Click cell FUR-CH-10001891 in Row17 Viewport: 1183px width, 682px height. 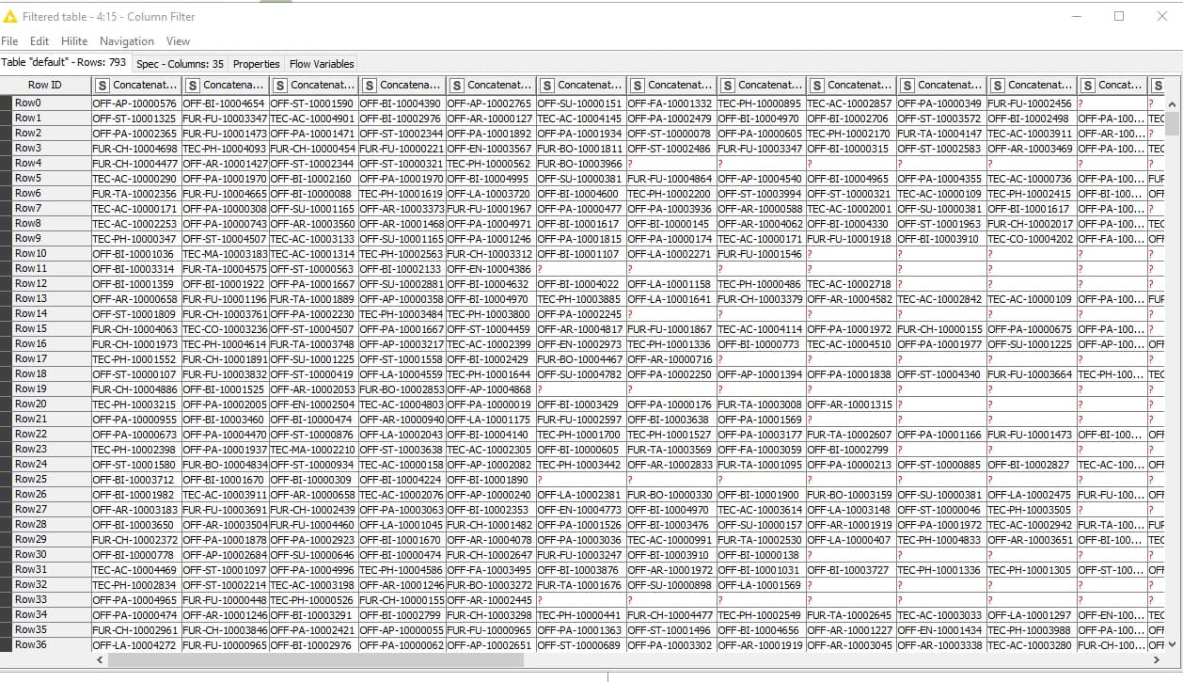tap(225, 359)
